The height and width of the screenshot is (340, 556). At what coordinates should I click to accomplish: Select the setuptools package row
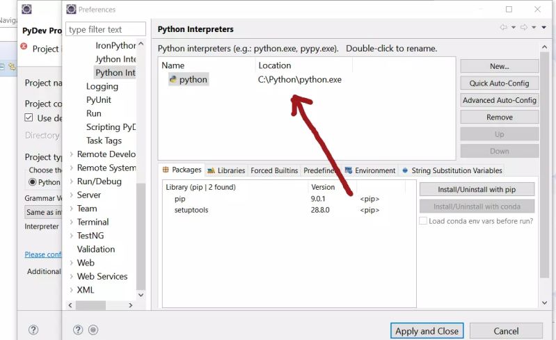[x=289, y=210]
